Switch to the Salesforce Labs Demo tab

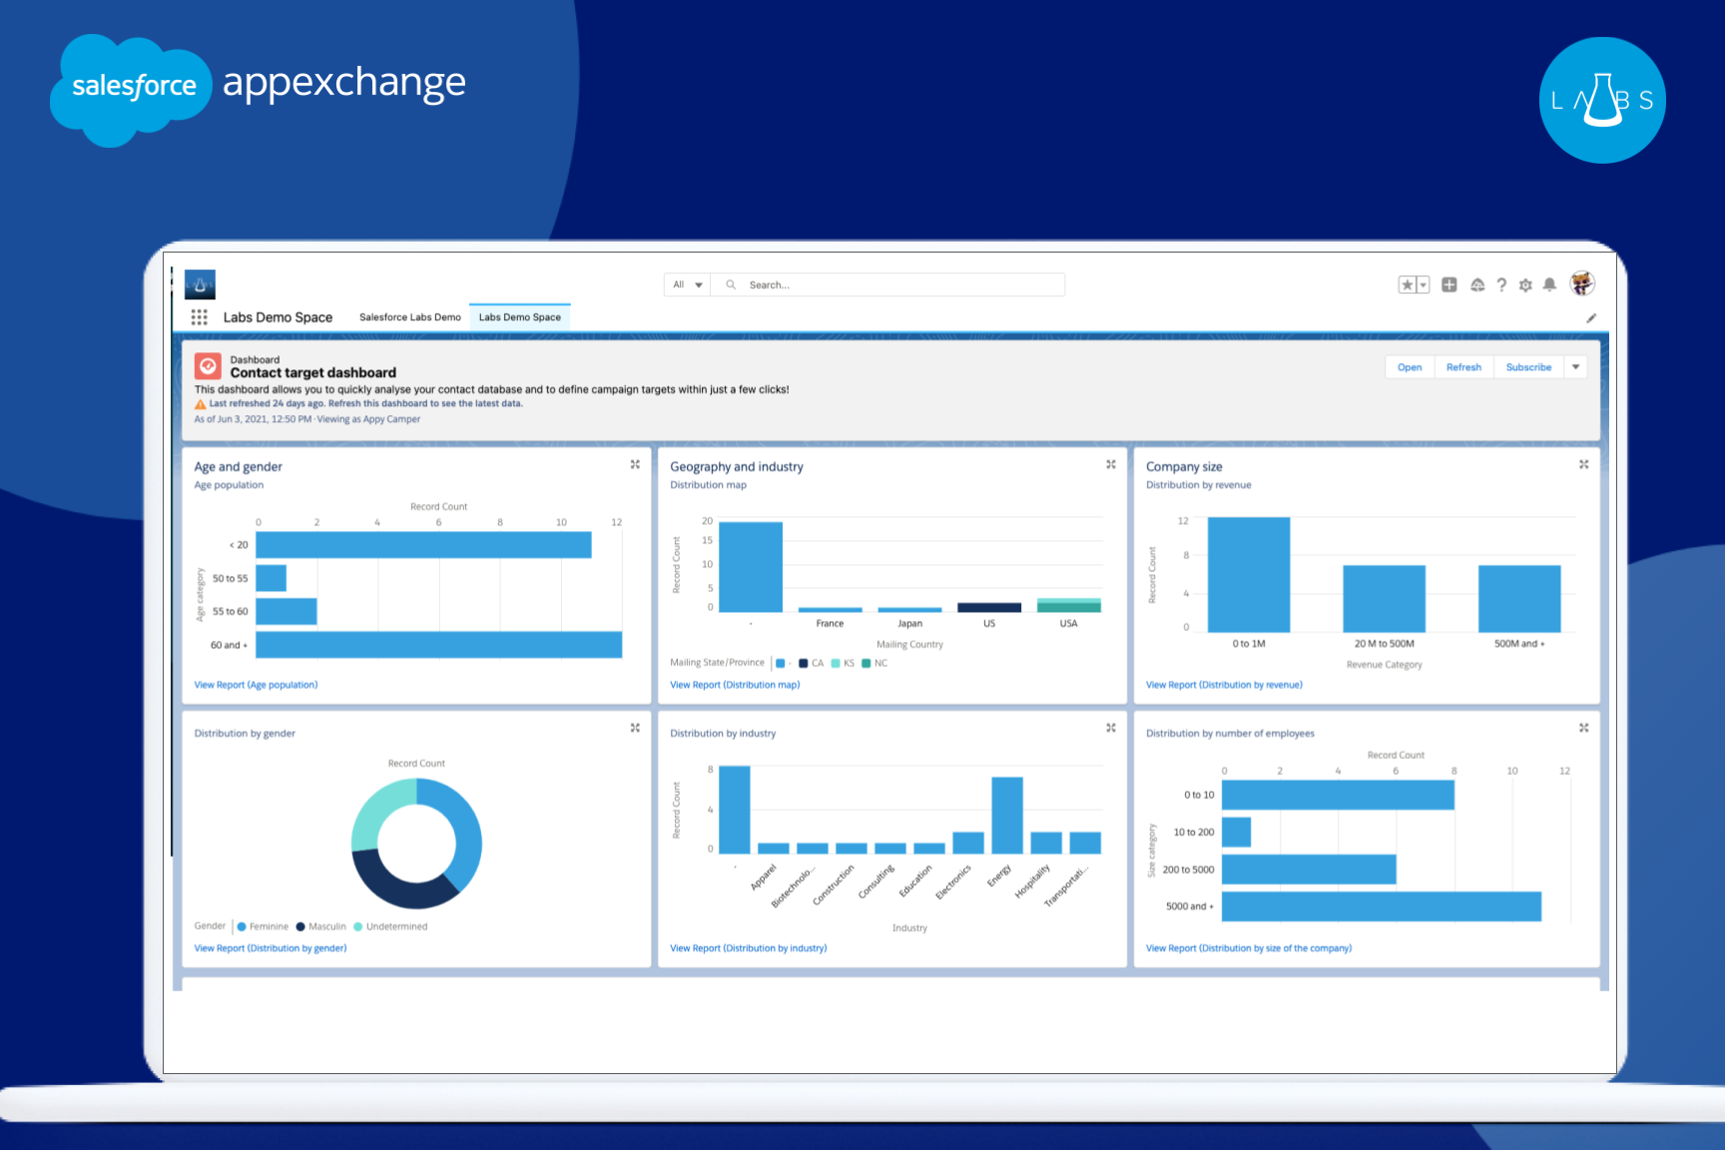[409, 316]
